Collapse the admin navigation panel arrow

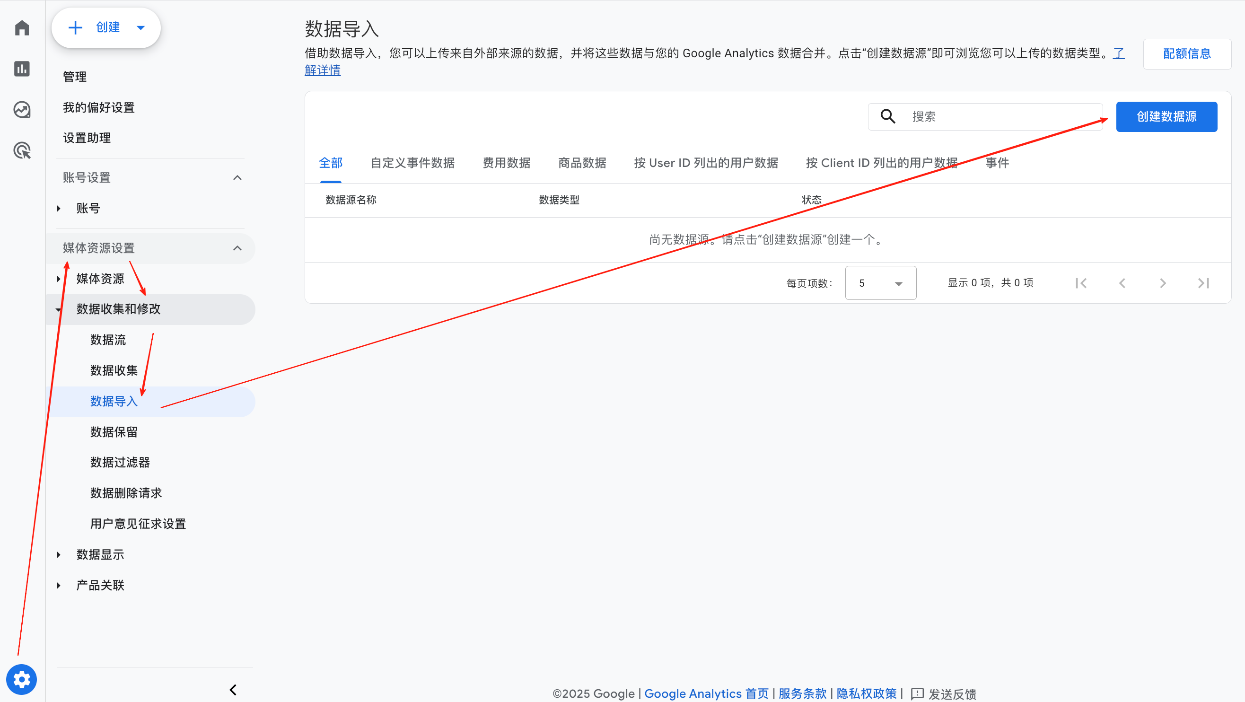(233, 689)
